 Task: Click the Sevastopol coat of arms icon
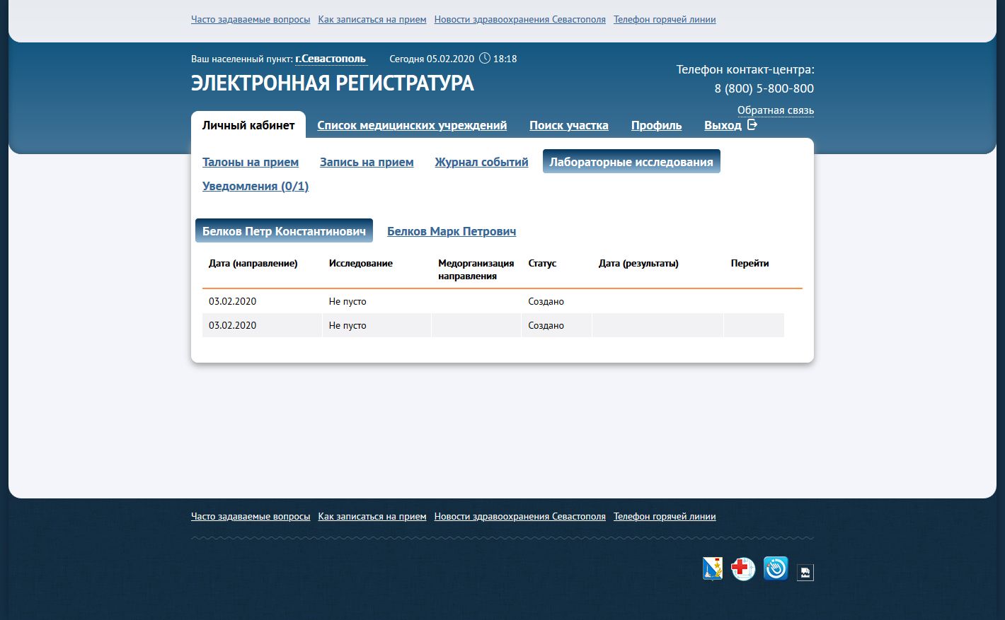tap(713, 568)
